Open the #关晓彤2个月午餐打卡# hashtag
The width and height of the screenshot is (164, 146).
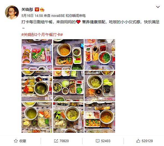click(42, 35)
